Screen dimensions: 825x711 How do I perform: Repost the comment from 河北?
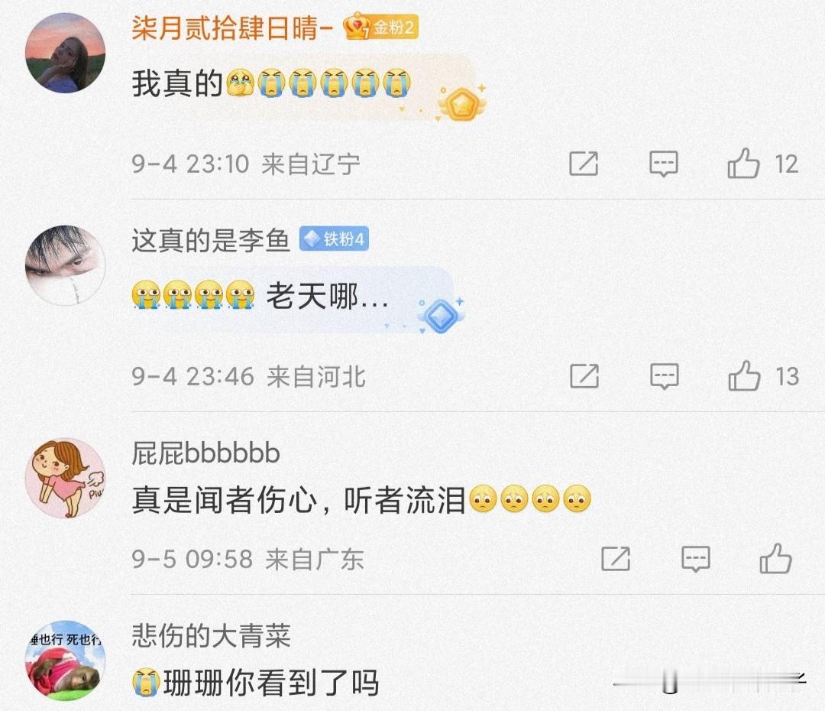584,376
